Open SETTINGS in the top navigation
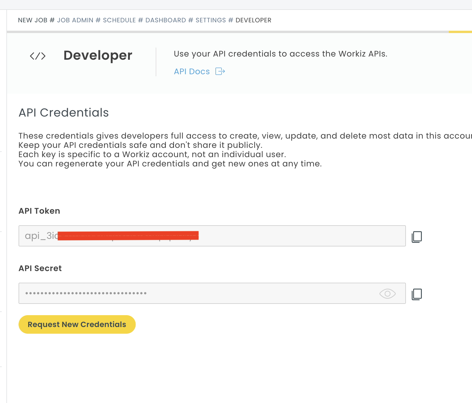The image size is (472, 403). click(211, 20)
